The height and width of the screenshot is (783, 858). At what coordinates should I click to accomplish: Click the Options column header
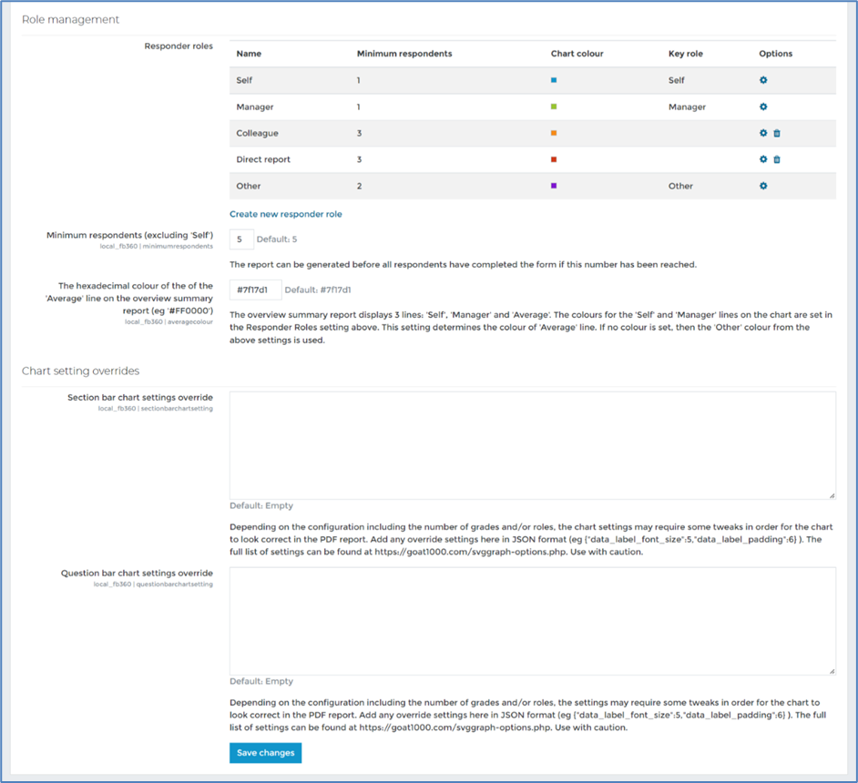tap(775, 54)
